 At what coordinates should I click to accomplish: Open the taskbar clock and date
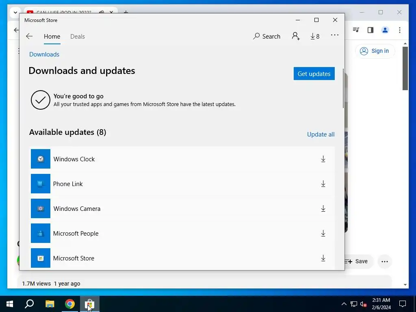point(381,304)
